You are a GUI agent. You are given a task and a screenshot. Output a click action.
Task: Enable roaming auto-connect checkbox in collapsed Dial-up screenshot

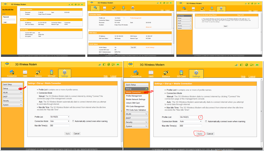(x=73, y=121)
